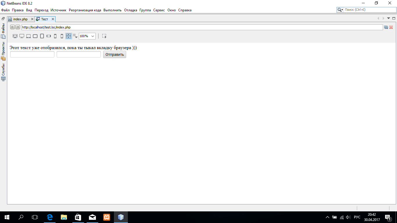397x223 pixels.
Task: Expand the window size options arrow menu
Action: point(75,36)
